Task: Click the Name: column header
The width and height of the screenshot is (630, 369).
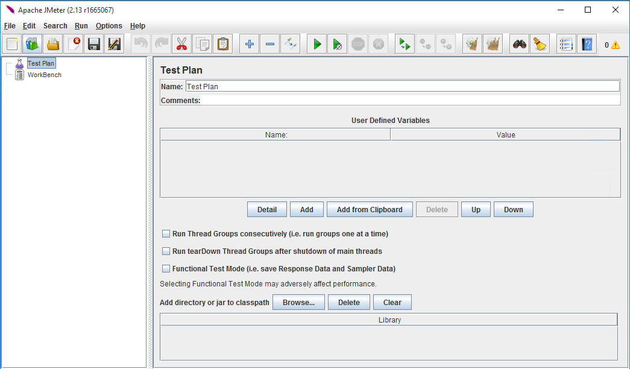Action: click(x=276, y=134)
